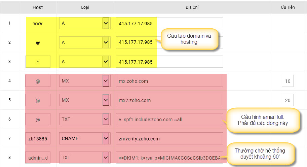This screenshot has width=307, height=167.
Task: Click the admin._d host field in row 8
Action: (x=38, y=158)
